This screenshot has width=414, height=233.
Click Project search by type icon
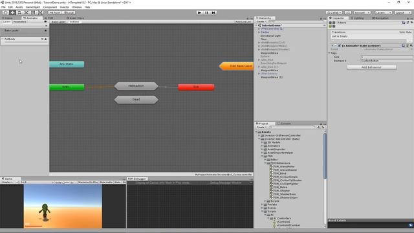318,128
